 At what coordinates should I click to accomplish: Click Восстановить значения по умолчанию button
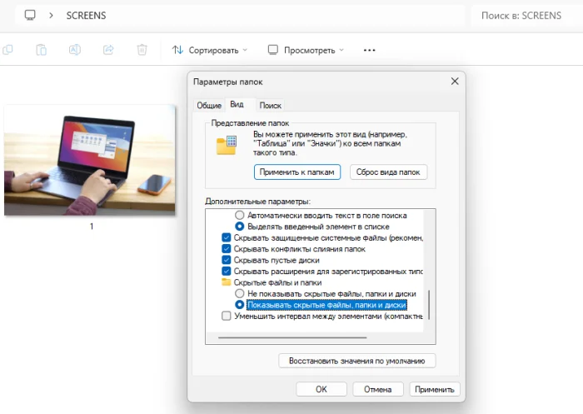point(357,361)
